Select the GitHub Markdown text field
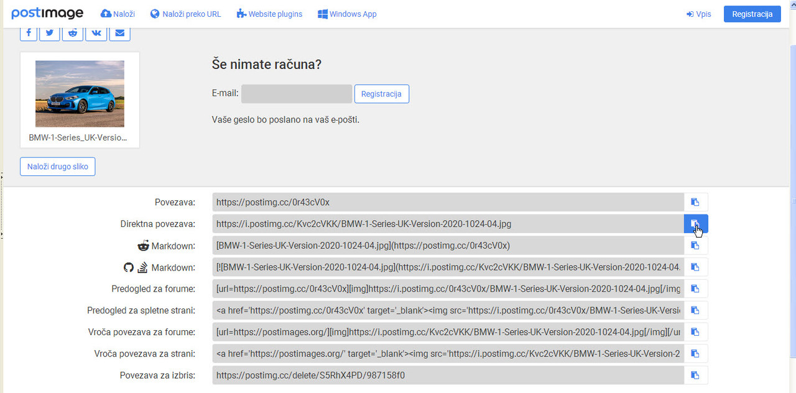796x393 pixels. [448, 267]
